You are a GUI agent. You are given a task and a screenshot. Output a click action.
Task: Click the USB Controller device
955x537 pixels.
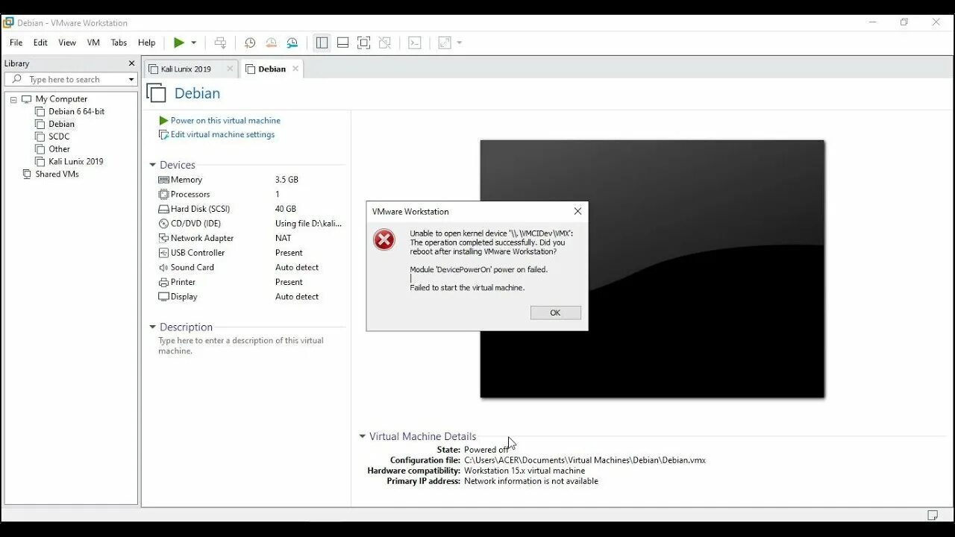tap(250, 253)
